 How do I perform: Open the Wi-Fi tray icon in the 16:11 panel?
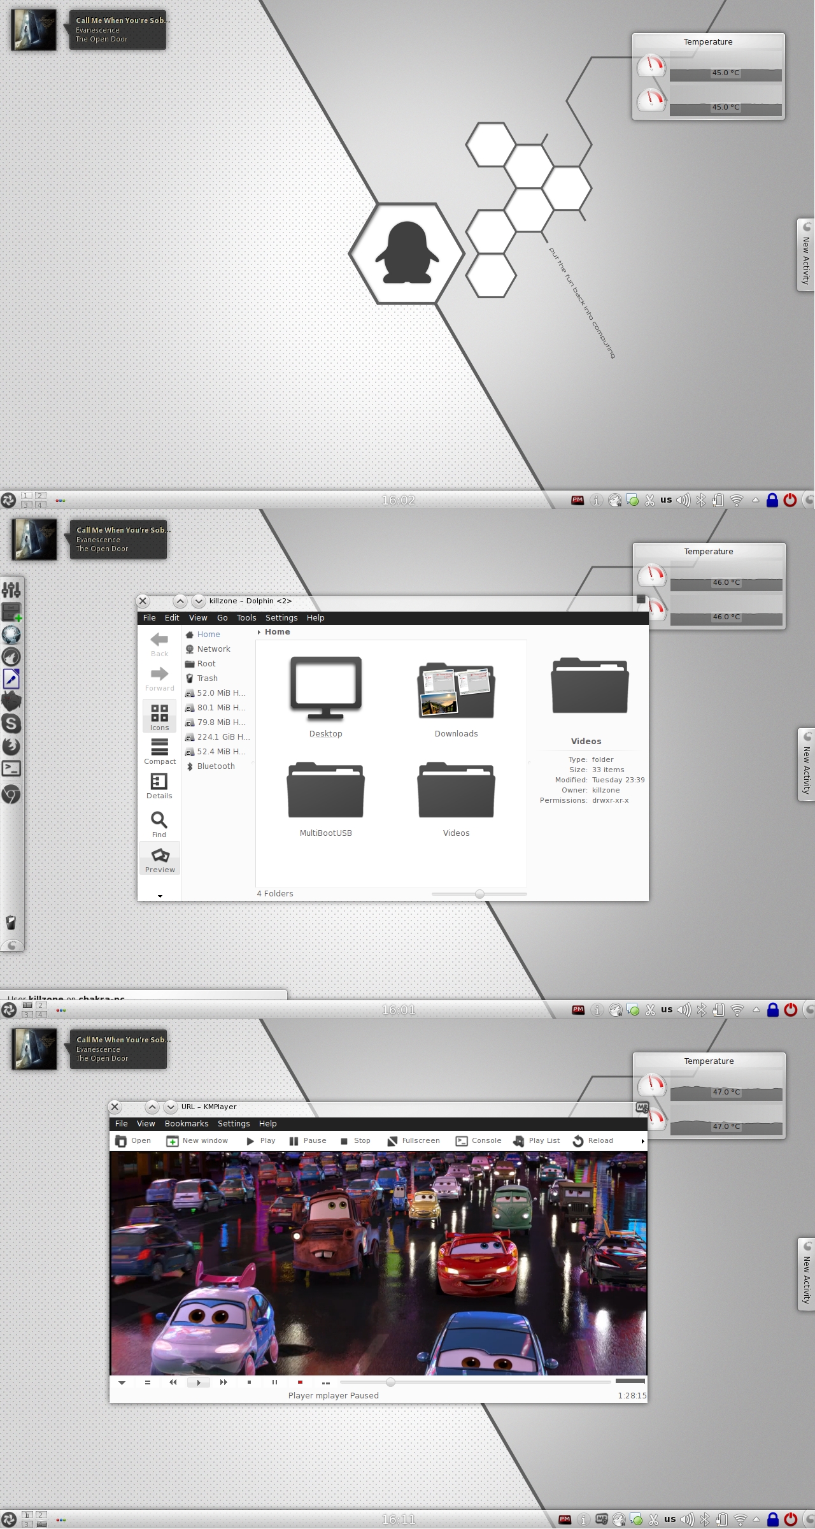click(x=740, y=1519)
